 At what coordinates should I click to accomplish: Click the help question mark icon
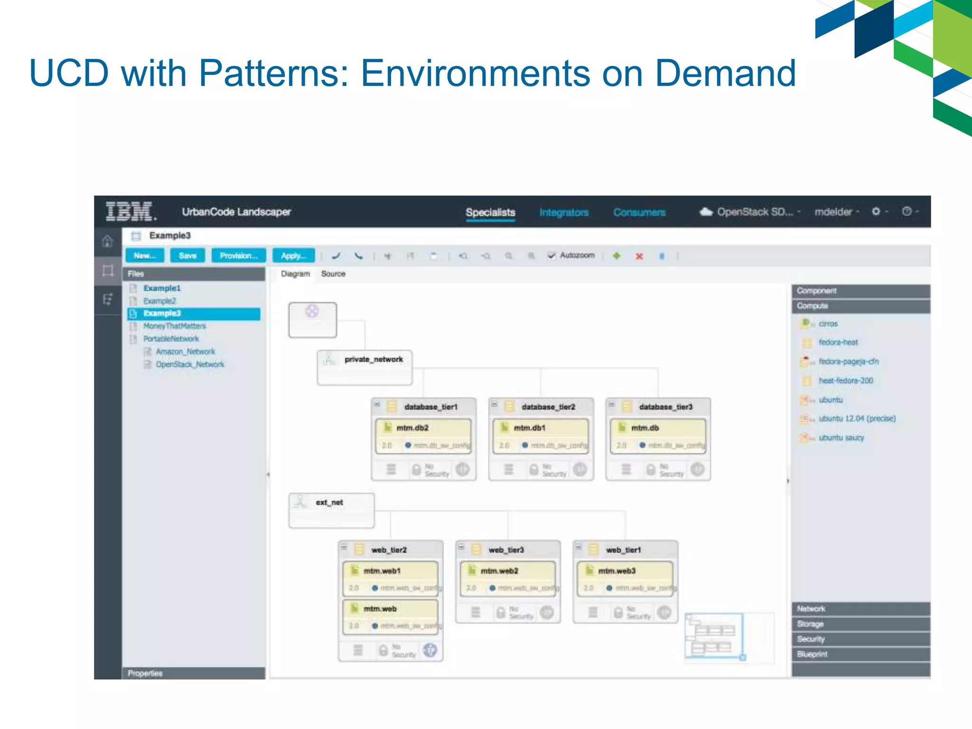[907, 212]
